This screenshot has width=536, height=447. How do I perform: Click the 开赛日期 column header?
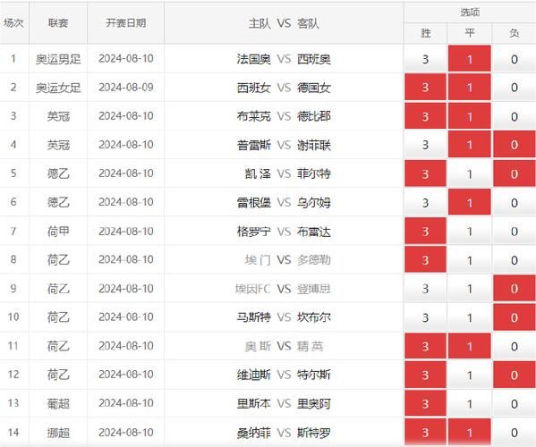tap(126, 23)
